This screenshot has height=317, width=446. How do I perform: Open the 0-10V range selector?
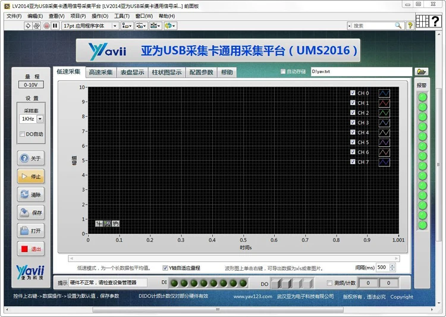click(x=31, y=85)
